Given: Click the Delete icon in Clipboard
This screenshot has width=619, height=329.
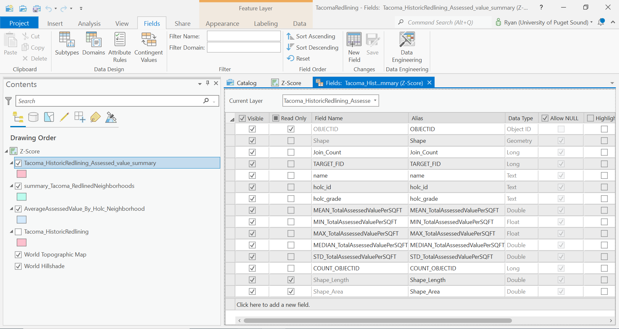Looking at the screenshot, I should [25, 58].
